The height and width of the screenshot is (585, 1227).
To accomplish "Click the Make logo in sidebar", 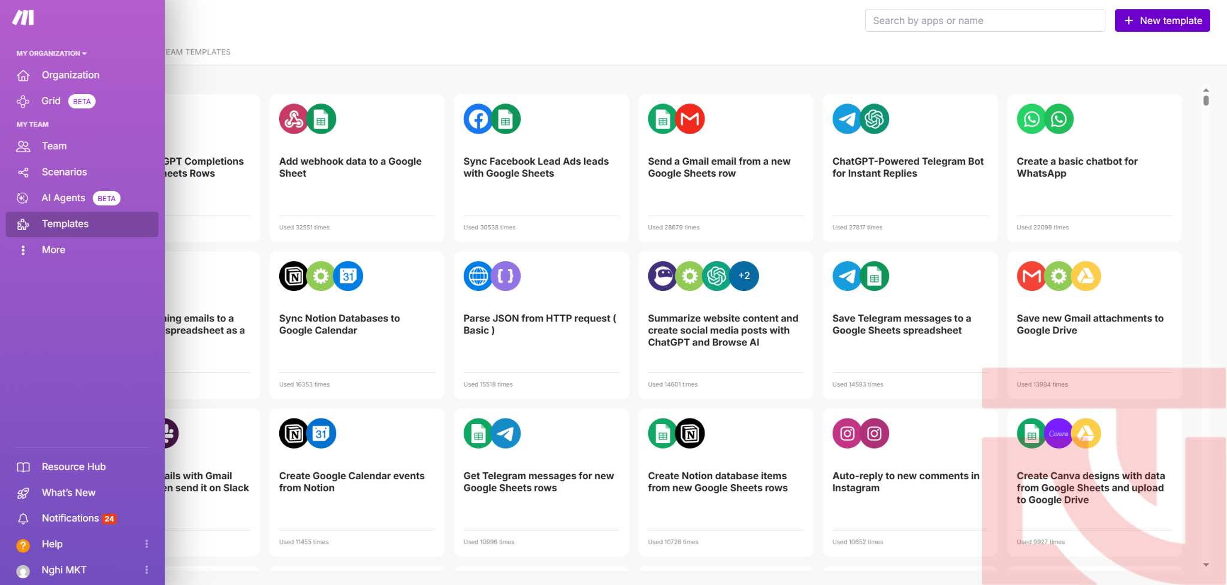I will (23, 18).
